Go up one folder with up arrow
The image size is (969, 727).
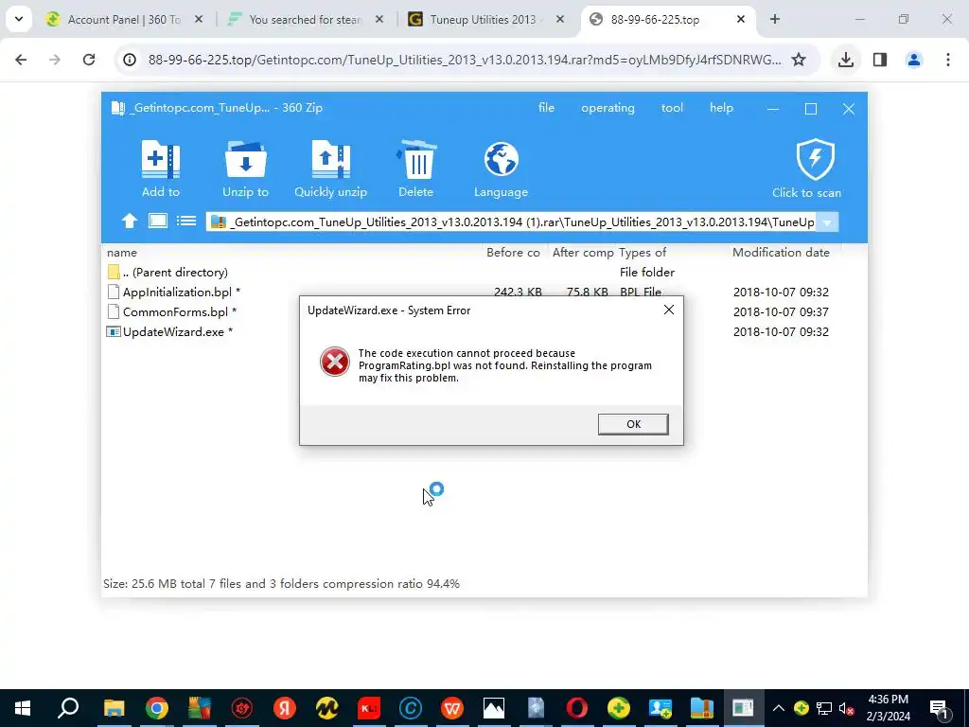129,221
